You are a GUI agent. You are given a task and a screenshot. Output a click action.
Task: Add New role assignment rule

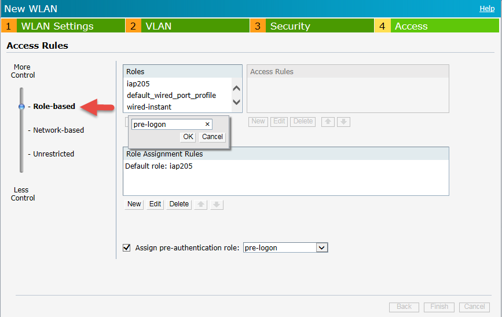(x=134, y=204)
